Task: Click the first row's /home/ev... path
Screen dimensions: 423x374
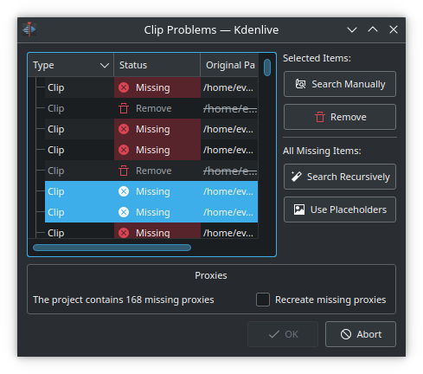Action: pos(228,87)
